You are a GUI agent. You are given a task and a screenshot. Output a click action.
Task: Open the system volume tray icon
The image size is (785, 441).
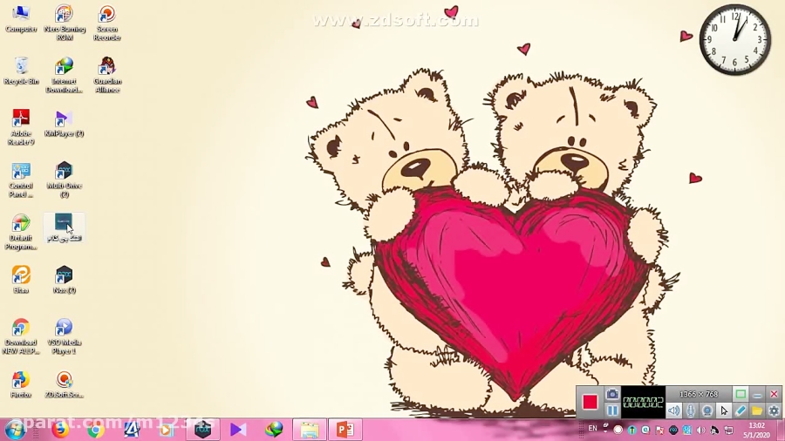701,430
